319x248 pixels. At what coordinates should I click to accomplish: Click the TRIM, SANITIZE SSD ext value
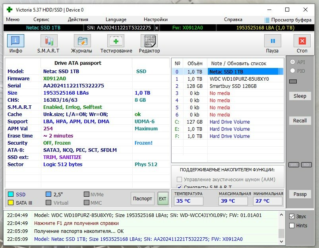[62, 157]
